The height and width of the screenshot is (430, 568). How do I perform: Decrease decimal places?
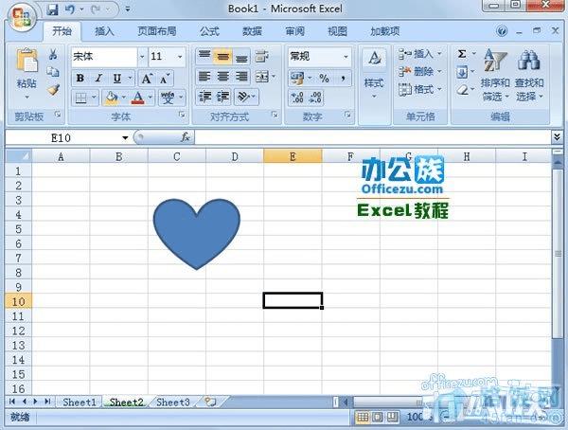pos(315,98)
